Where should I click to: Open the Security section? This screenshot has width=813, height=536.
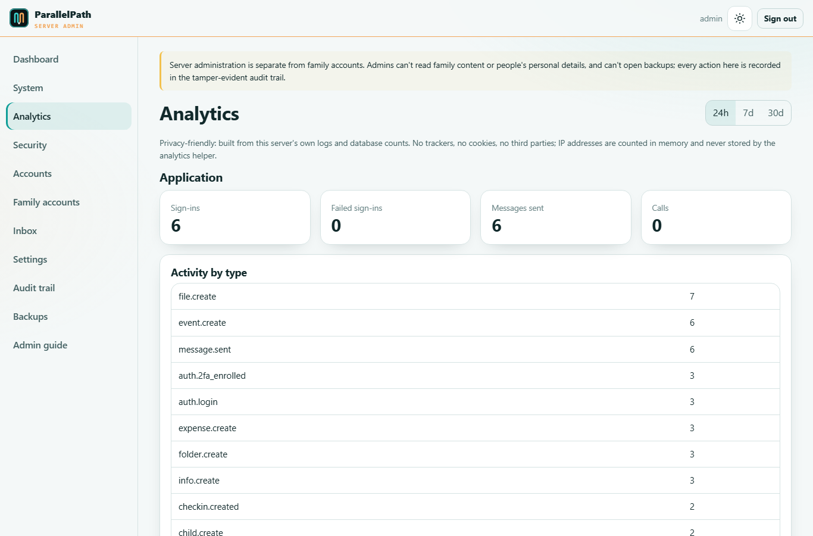[x=68, y=145]
